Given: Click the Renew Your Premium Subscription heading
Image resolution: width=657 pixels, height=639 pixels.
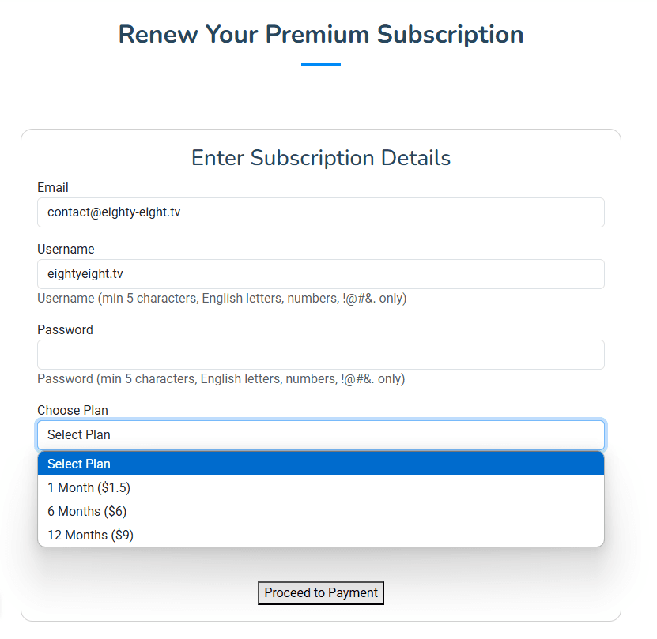Looking at the screenshot, I should [x=321, y=34].
